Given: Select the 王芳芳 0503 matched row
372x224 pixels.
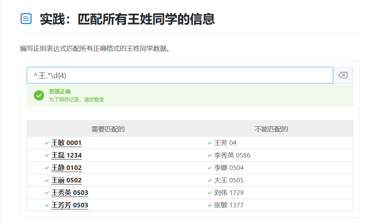Looking at the screenshot, I should [70, 205].
